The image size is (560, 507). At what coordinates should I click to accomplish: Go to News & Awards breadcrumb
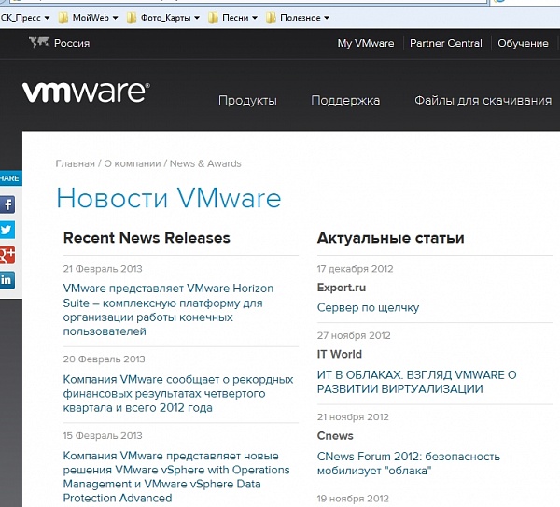point(205,163)
